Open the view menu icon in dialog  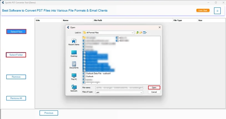(145, 33)
